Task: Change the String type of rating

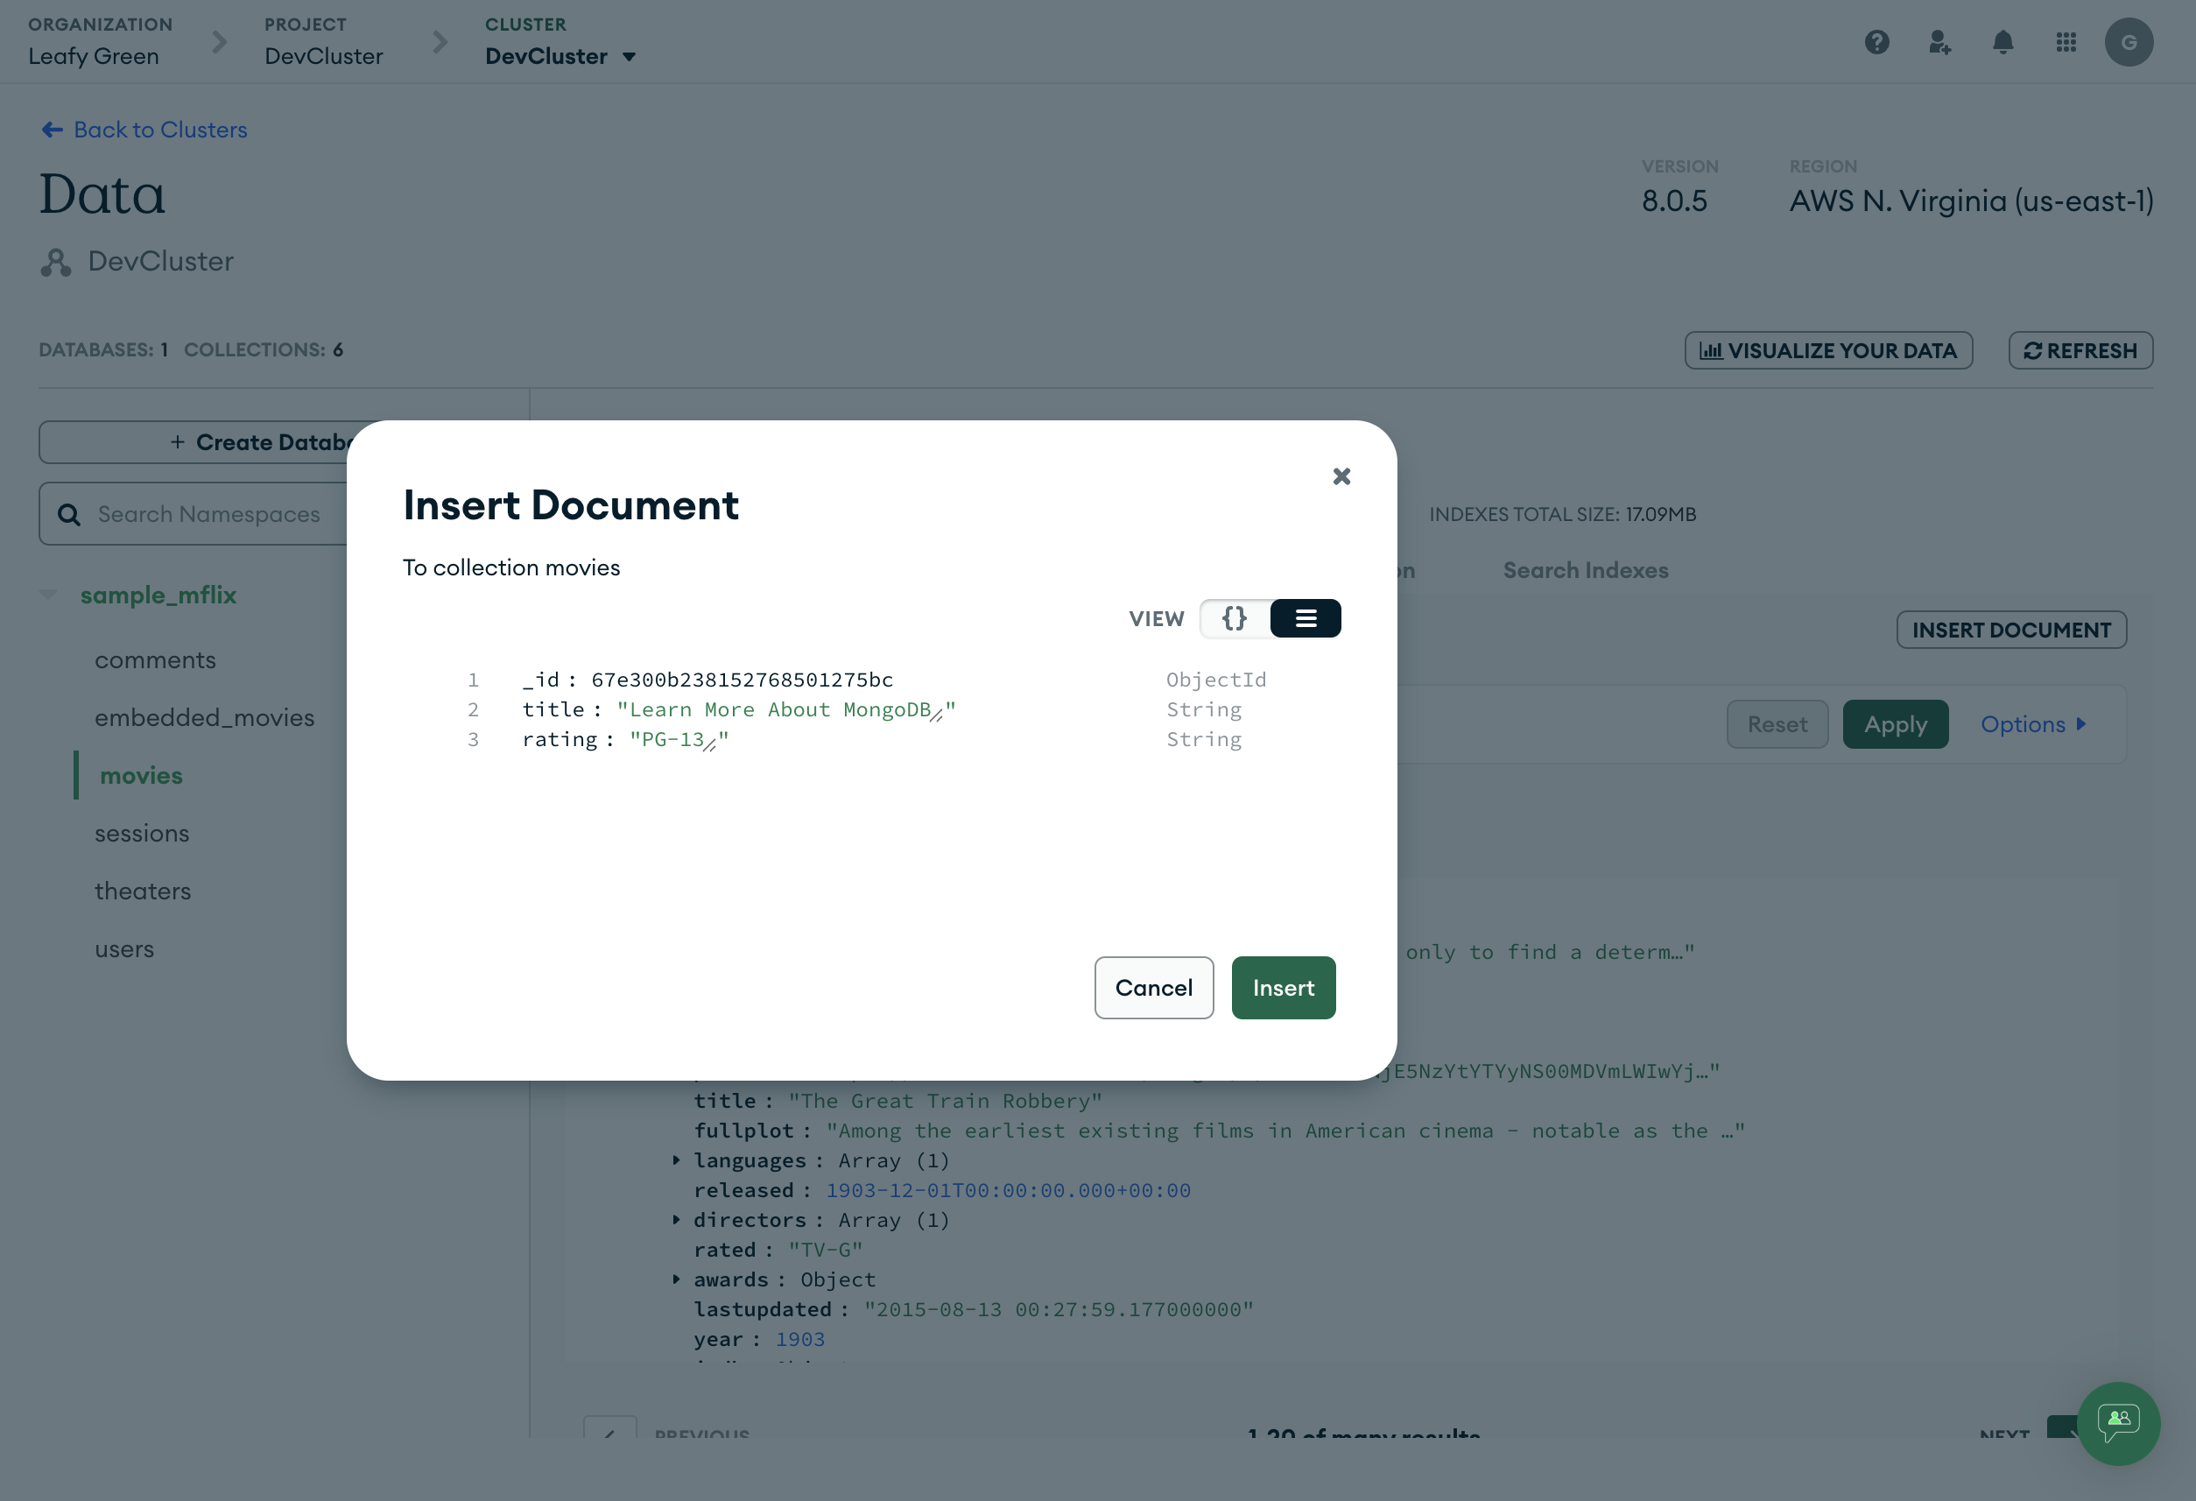Action: coord(1203,740)
